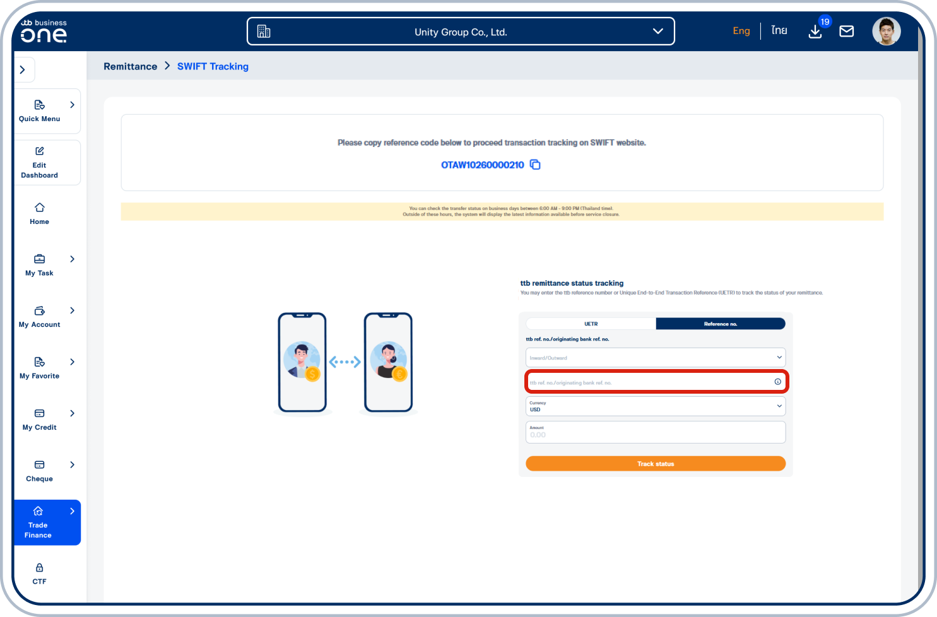Select the Reference no. tab
This screenshot has height=617, width=937.
(x=720, y=324)
